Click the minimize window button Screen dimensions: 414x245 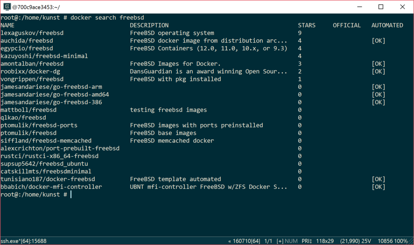coord(359,7)
